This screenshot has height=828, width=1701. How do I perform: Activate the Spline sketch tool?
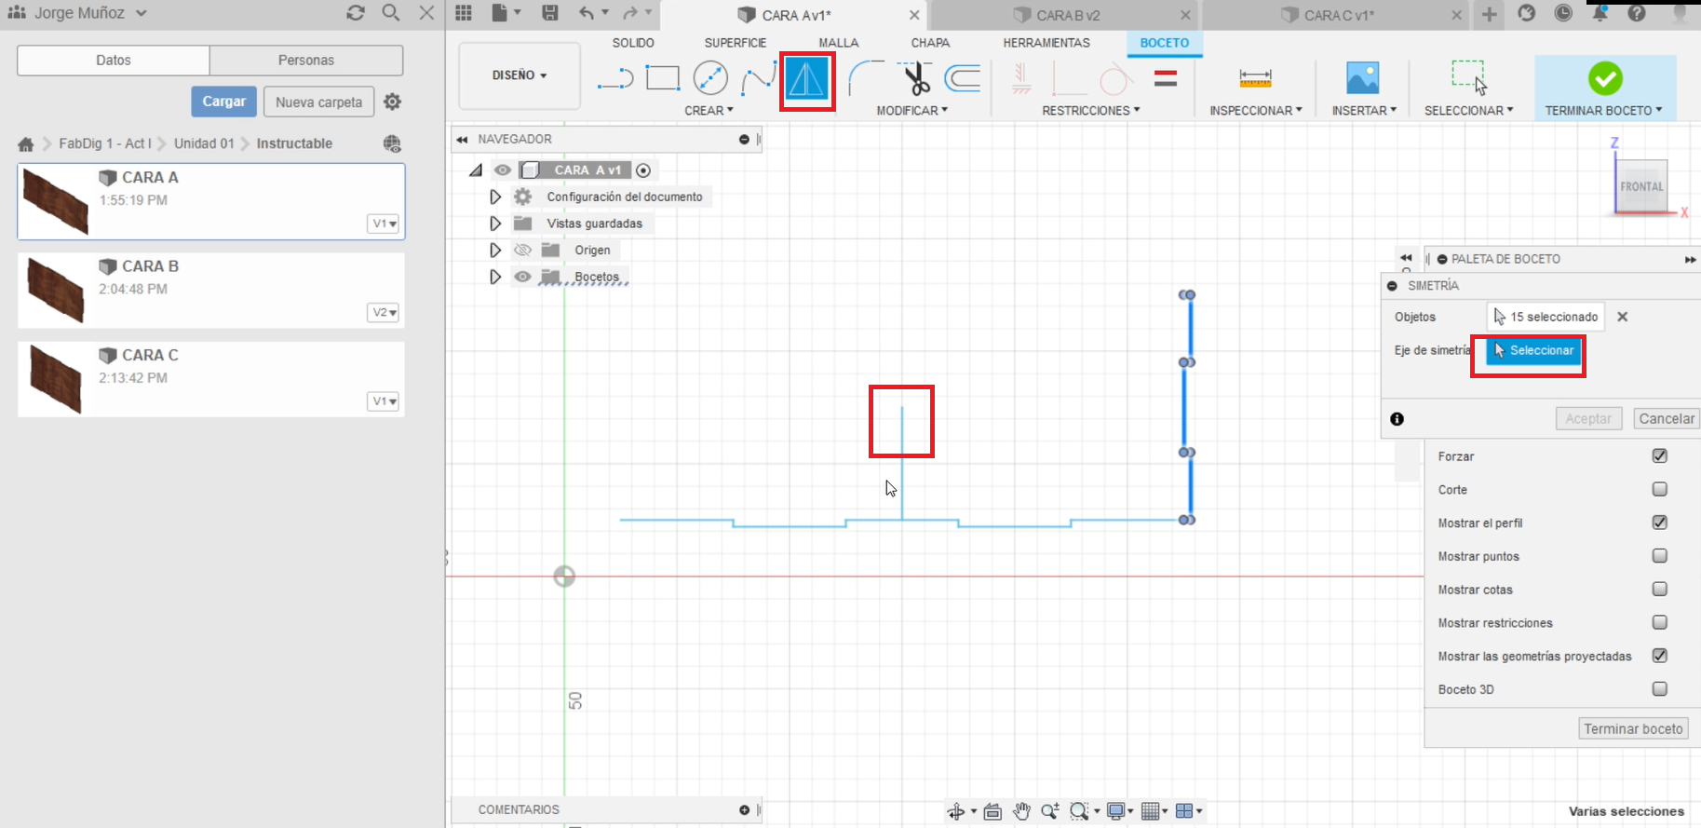tap(757, 79)
